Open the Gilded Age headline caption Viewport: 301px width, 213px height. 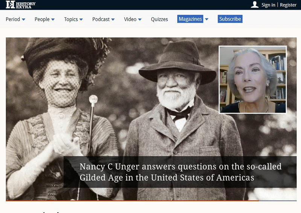coord(181,172)
